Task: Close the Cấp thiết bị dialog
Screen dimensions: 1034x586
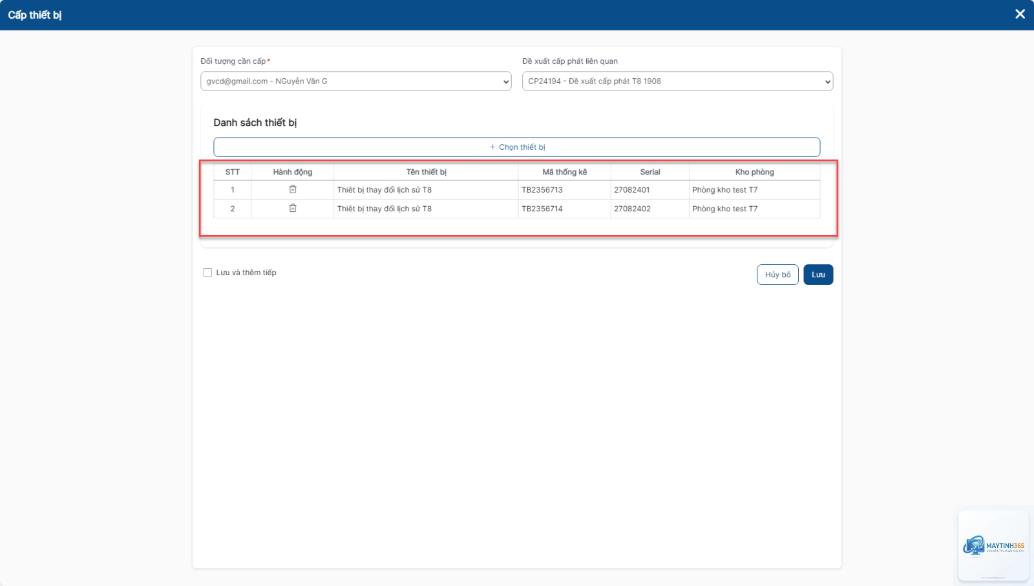Action: 1020,14
